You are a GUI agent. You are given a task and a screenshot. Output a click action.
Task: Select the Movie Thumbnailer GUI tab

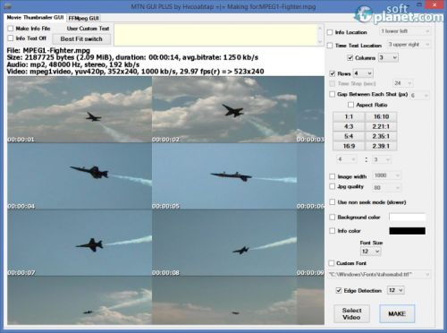point(35,18)
